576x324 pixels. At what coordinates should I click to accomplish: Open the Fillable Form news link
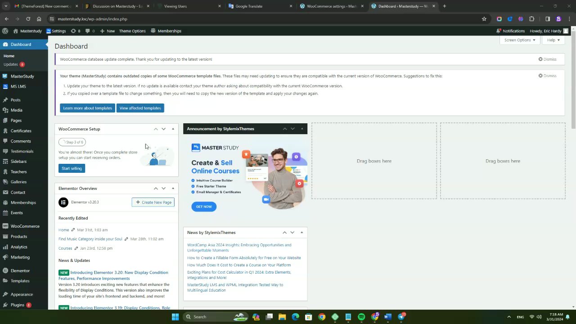click(244, 258)
